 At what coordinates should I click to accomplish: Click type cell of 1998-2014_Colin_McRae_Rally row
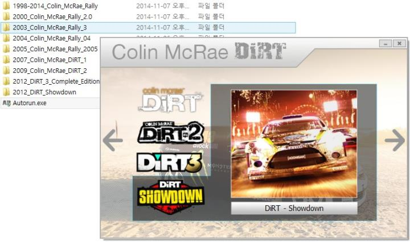(211, 6)
